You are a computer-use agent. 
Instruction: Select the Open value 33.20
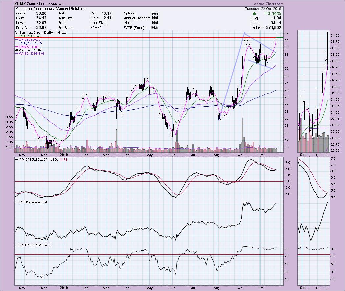click(x=41, y=13)
